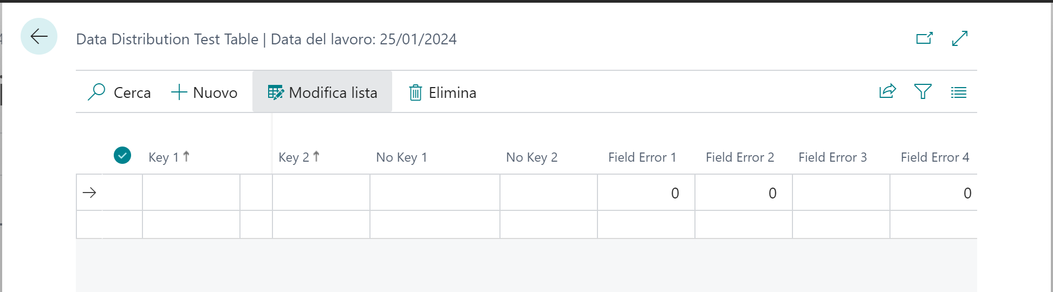Activate Modifica lista mode

coord(322,92)
